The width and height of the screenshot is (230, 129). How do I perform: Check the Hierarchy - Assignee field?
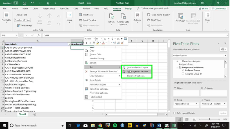(180, 61)
